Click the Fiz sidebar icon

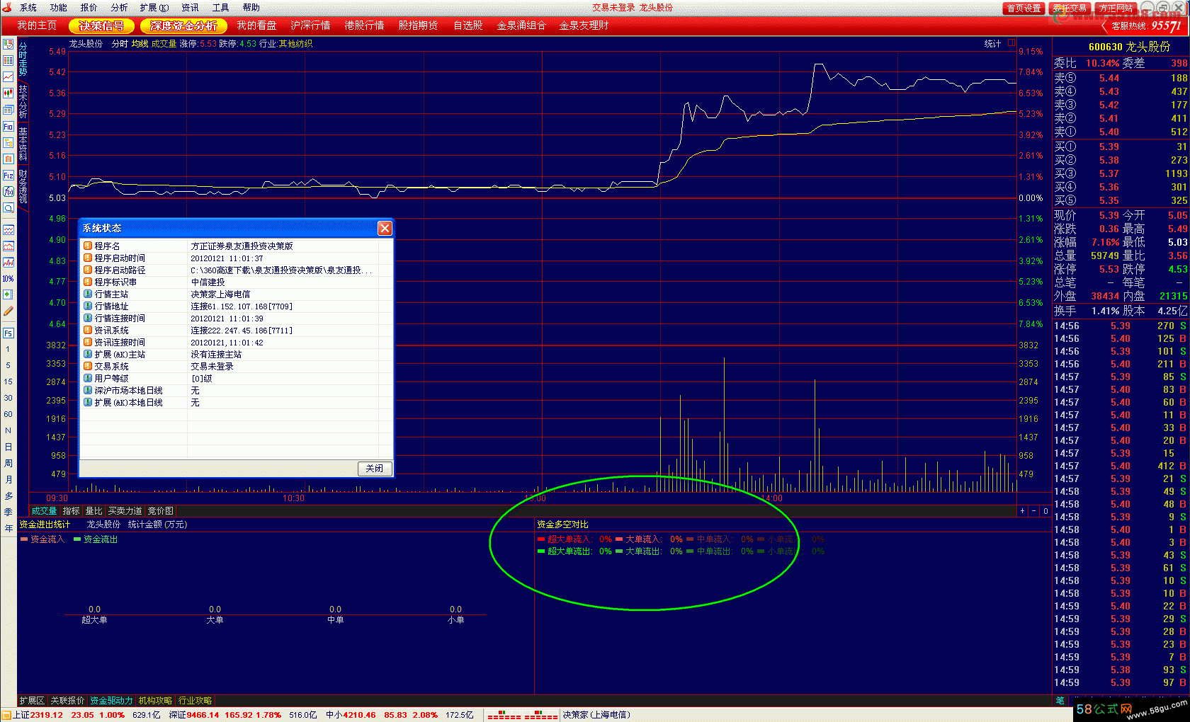point(8,175)
